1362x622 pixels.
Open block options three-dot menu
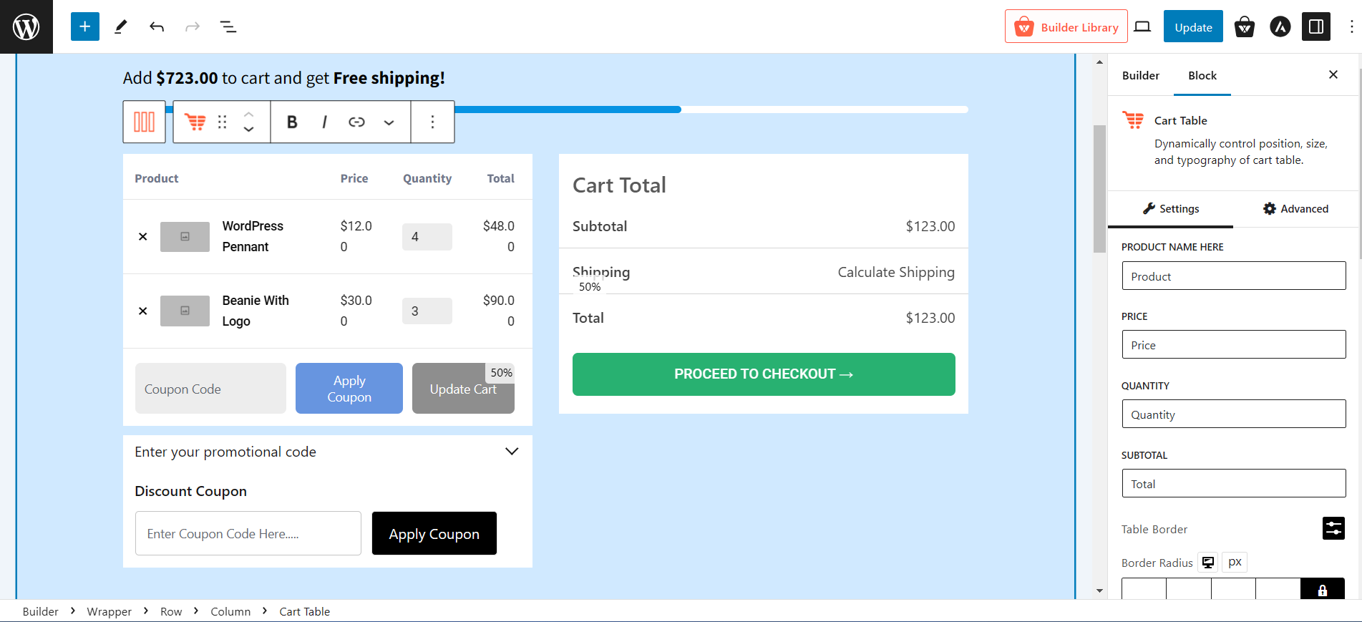point(432,122)
